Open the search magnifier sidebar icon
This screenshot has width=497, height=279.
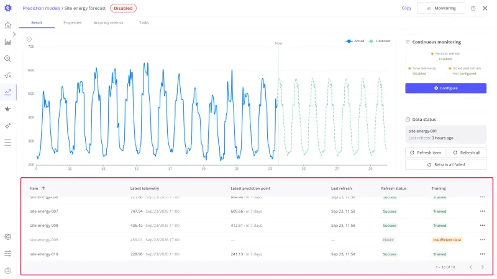[x=8, y=59]
